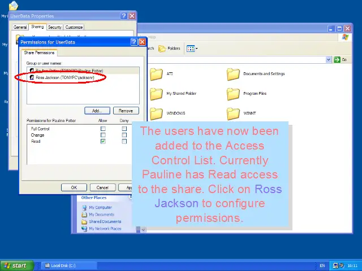Image resolution: width=362 pixels, height=271 pixels.
Task: Close the UserData Properties dialog
Action: tap(132, 16)
